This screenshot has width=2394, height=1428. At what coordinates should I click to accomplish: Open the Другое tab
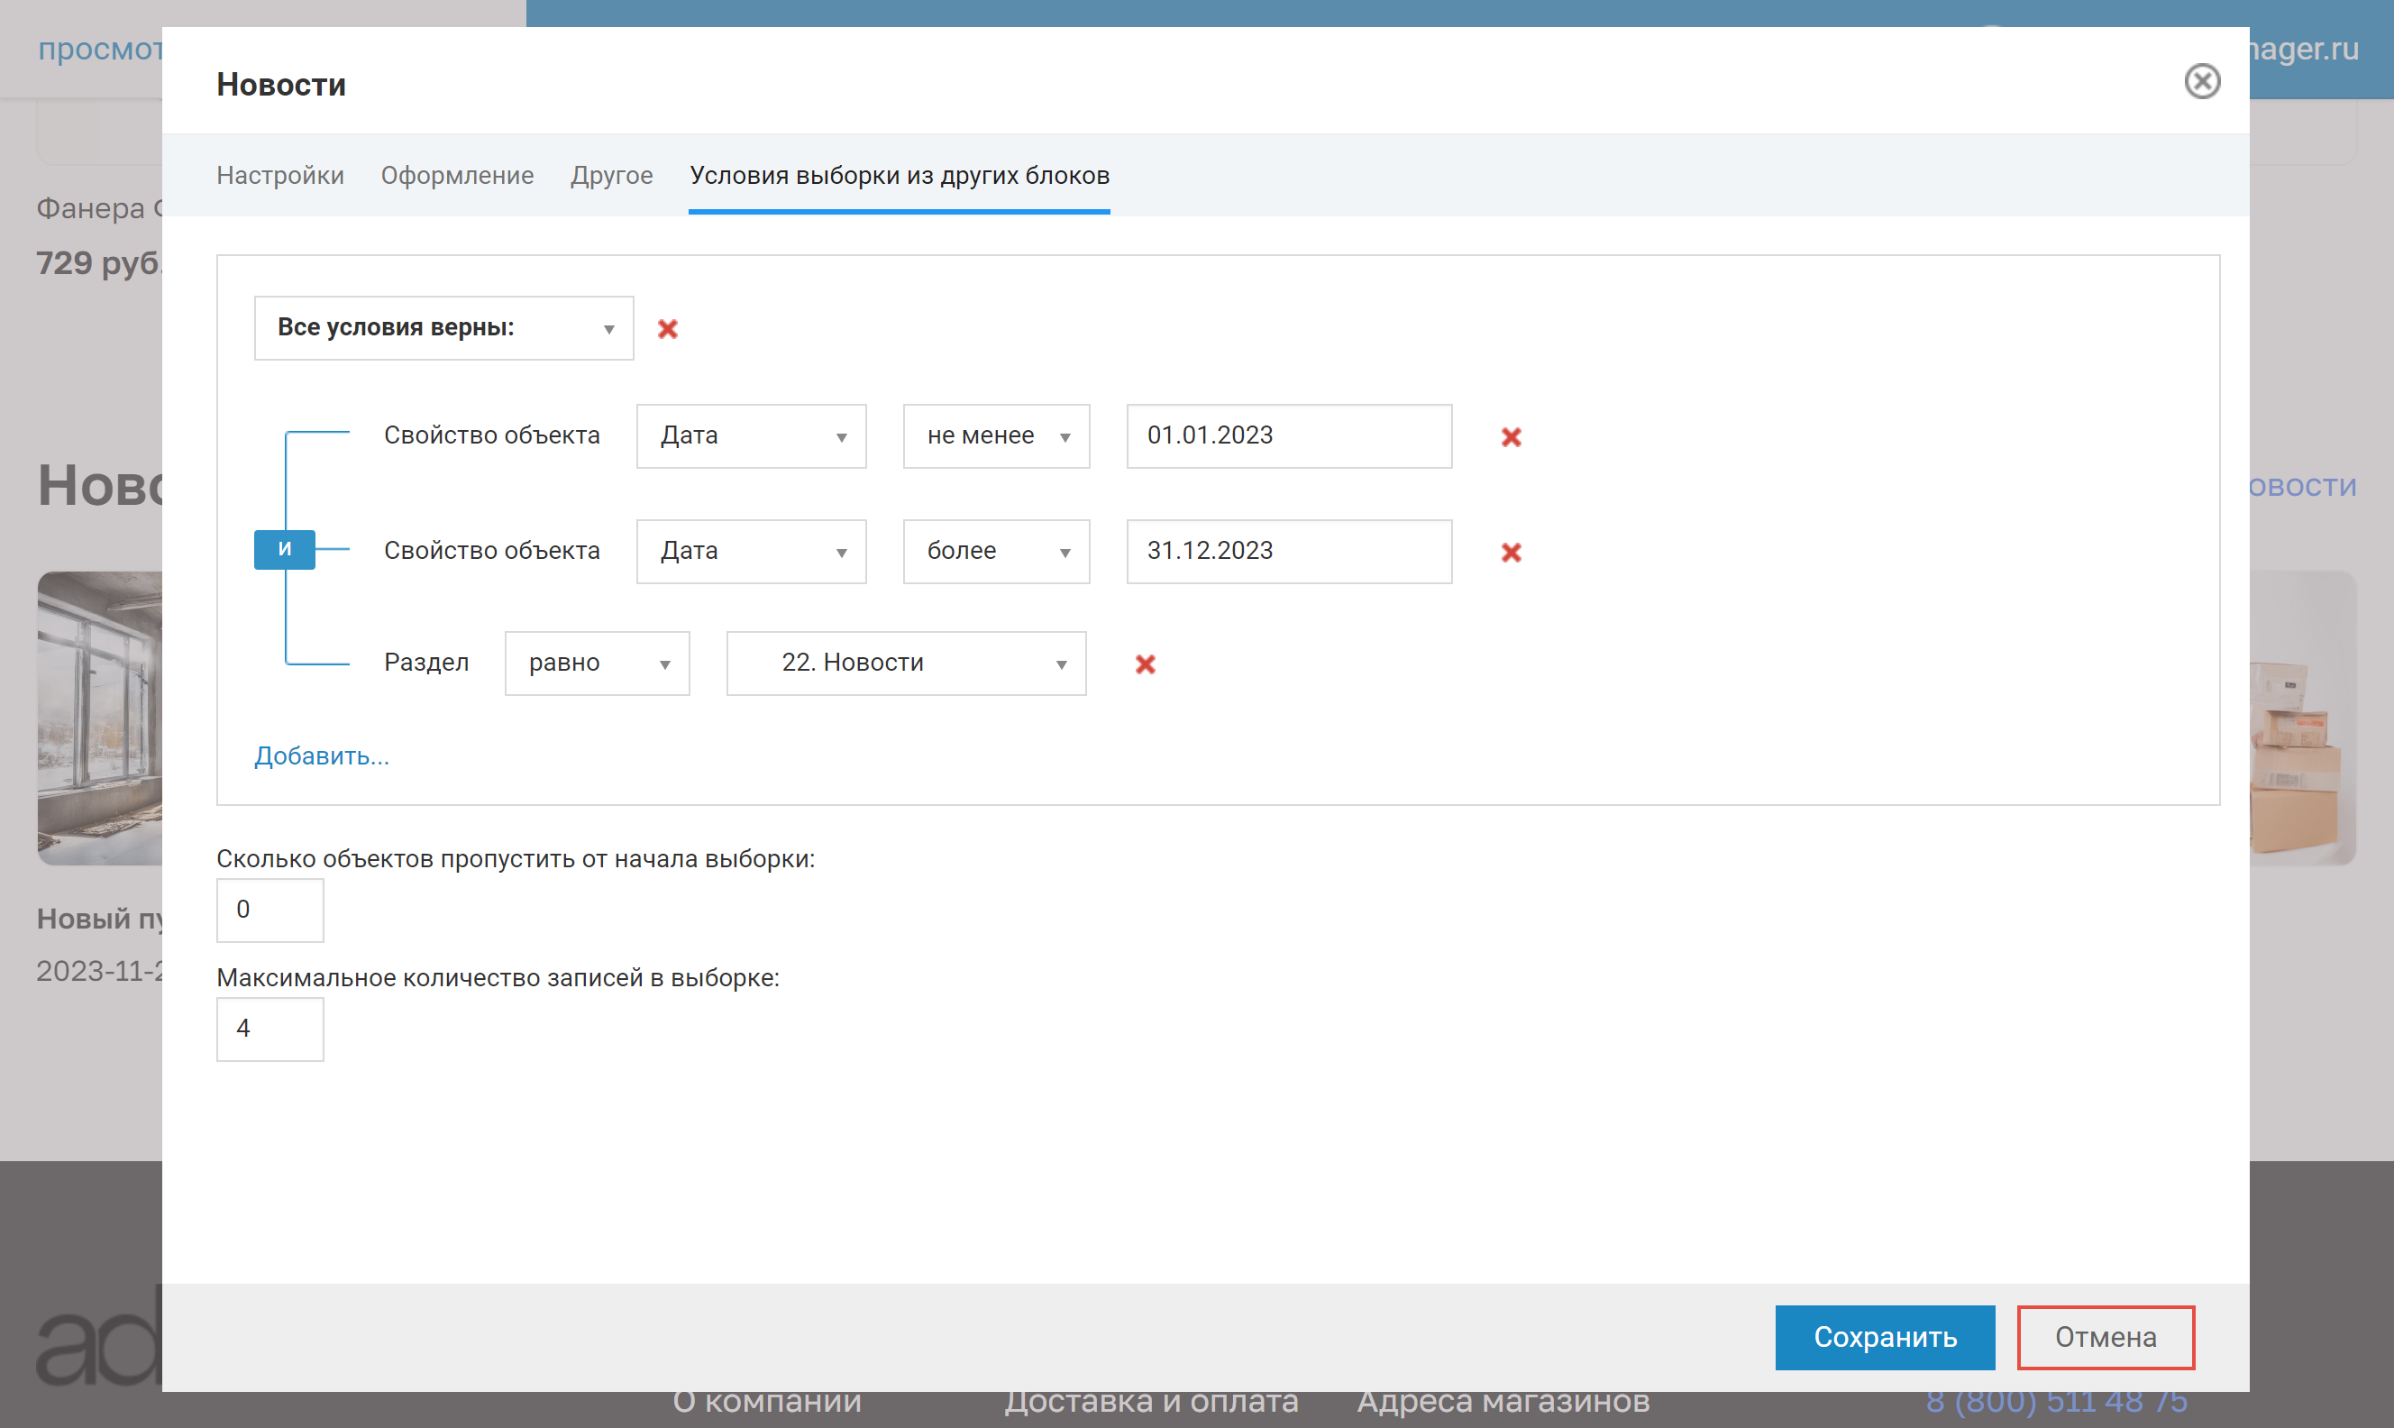coord(612,175)
